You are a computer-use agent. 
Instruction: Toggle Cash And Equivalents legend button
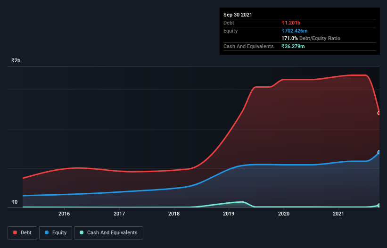[108, 233]
